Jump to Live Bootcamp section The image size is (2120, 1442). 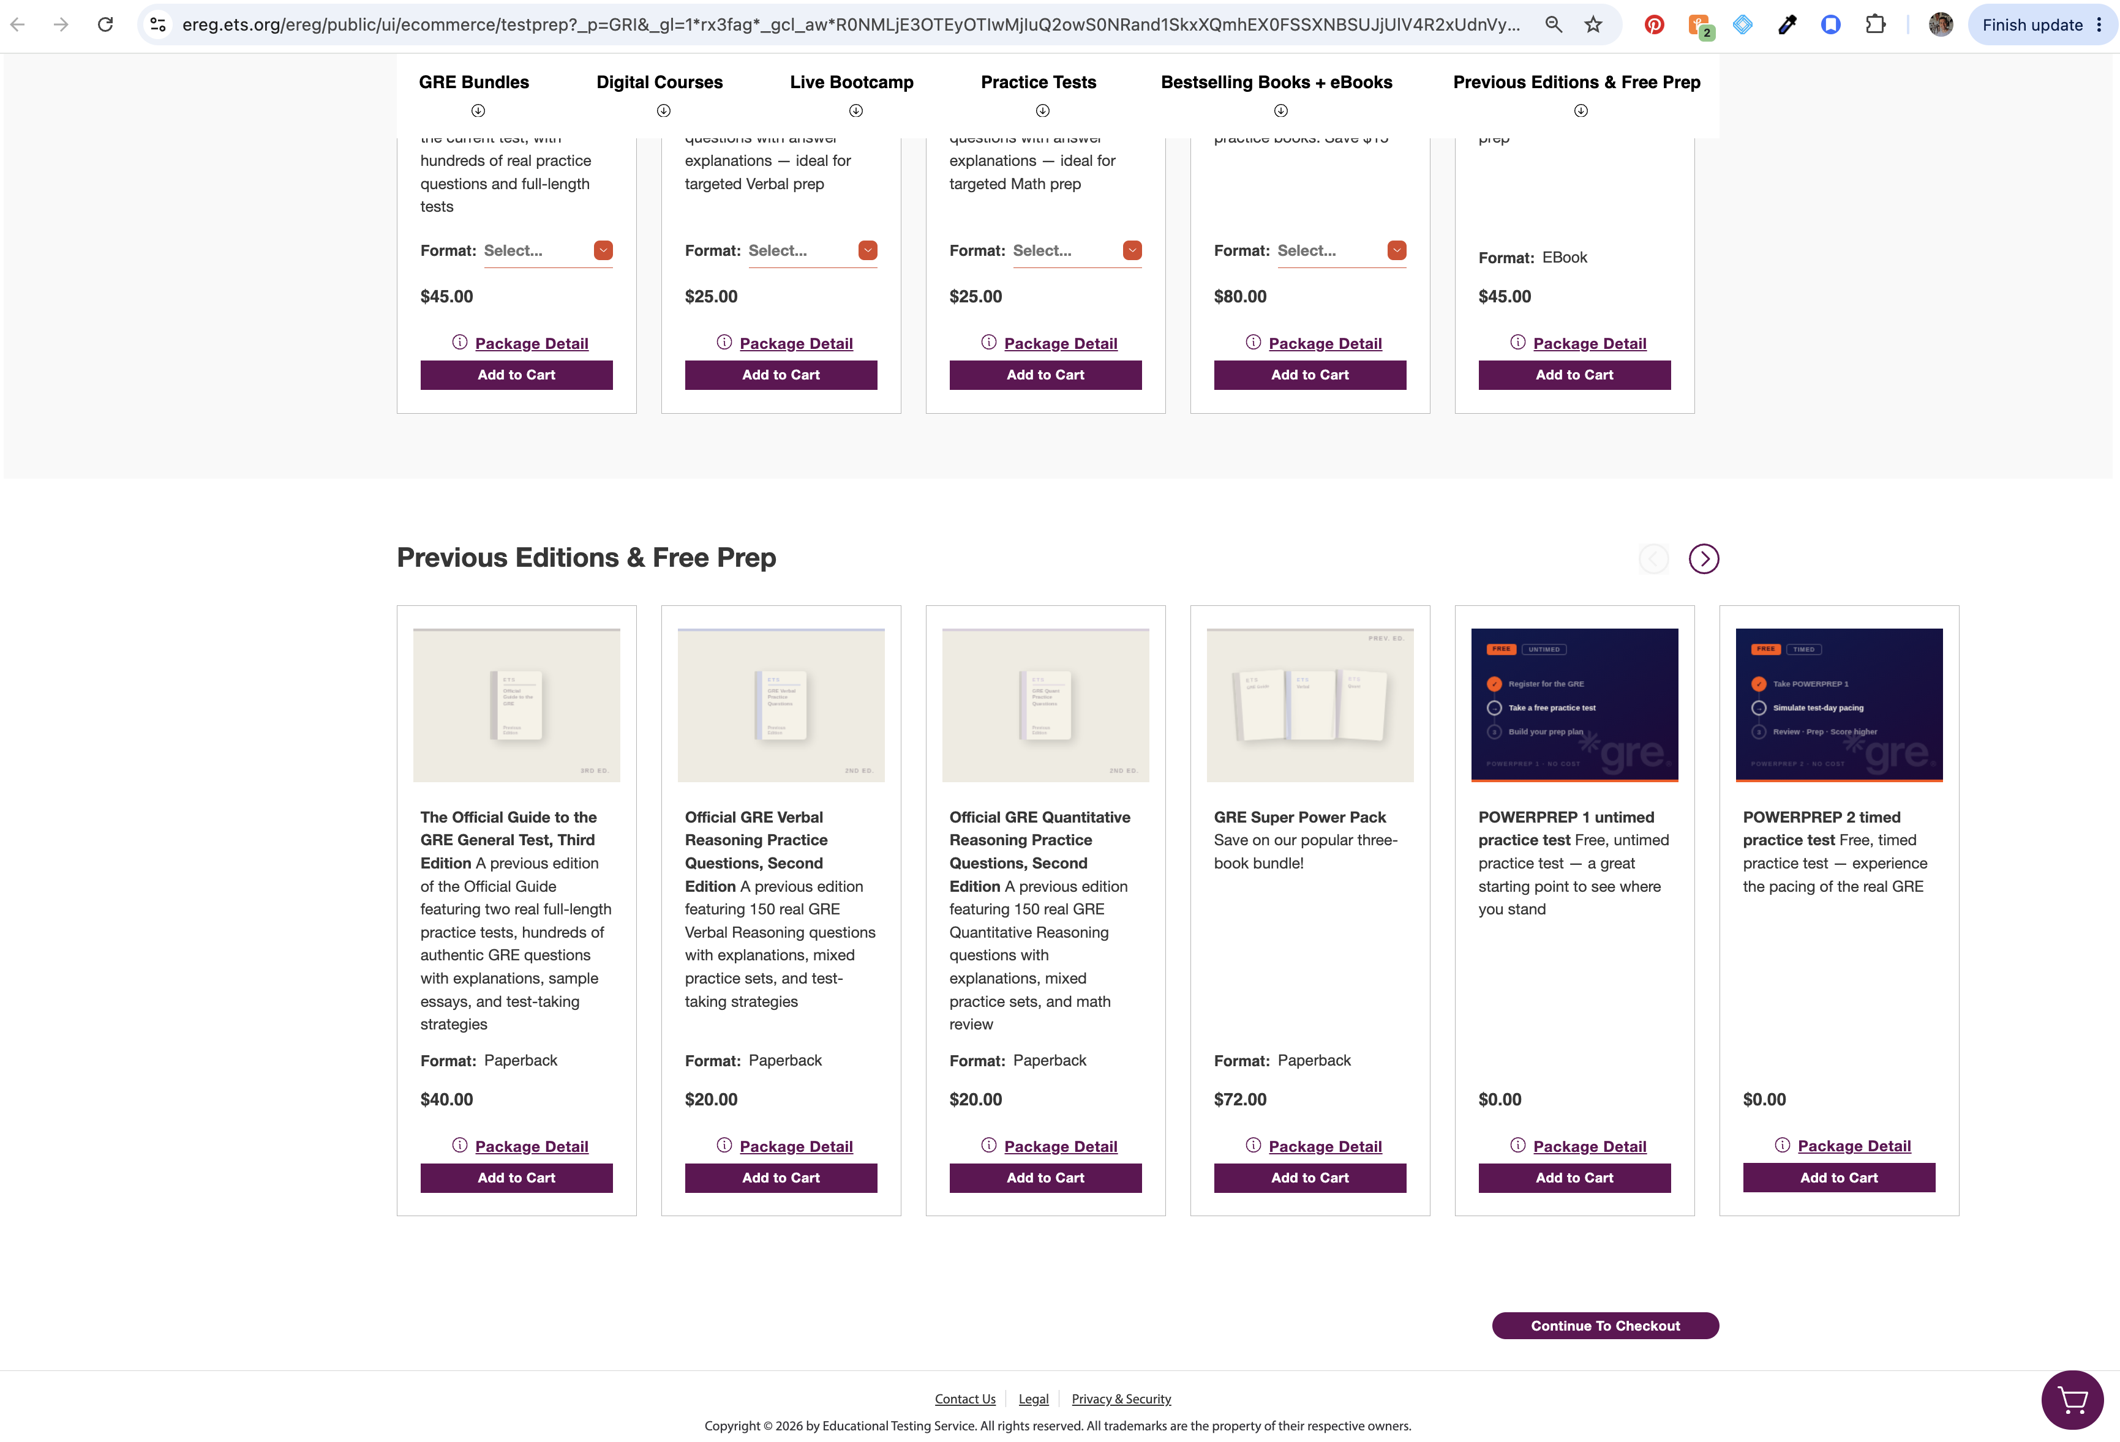[851, 82]
